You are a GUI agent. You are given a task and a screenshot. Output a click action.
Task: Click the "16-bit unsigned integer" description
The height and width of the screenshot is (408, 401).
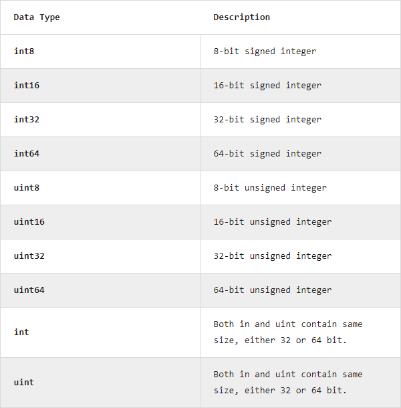coord(273,222)
